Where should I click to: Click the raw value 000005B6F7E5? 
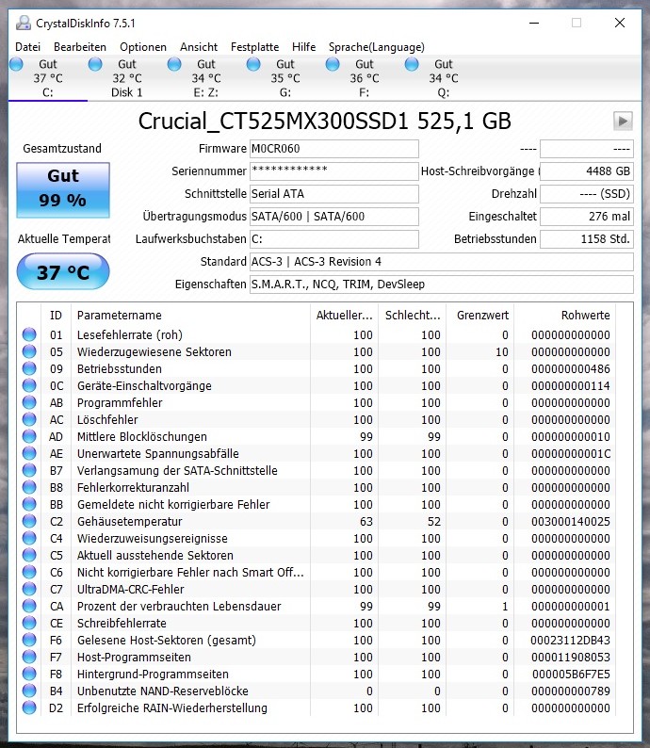571,675
